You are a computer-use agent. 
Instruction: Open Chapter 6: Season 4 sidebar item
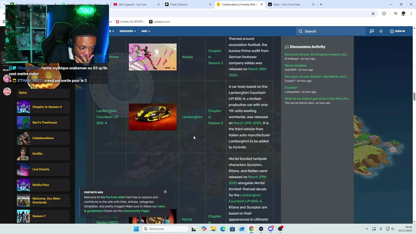(43, 107)
